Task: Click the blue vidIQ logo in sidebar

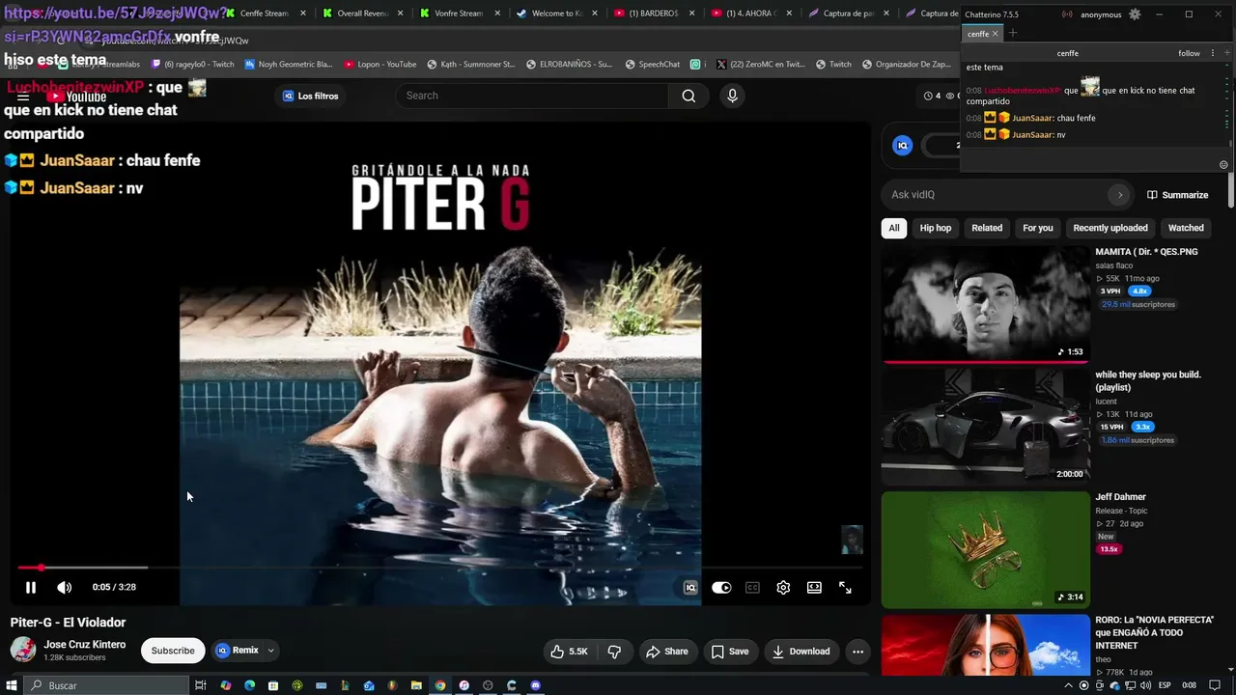Action: (903, 146)
